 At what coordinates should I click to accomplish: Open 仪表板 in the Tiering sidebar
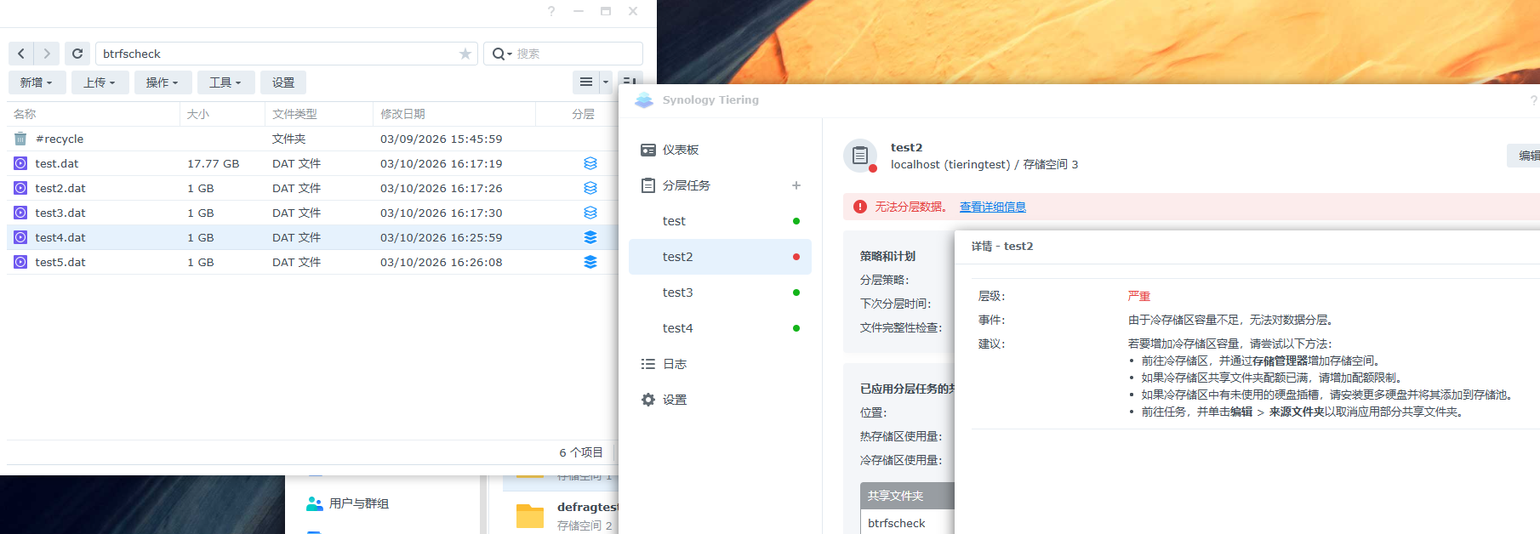[x=680, y=150]
